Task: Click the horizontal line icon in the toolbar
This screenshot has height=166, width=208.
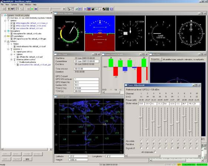Action: (96, 9)
